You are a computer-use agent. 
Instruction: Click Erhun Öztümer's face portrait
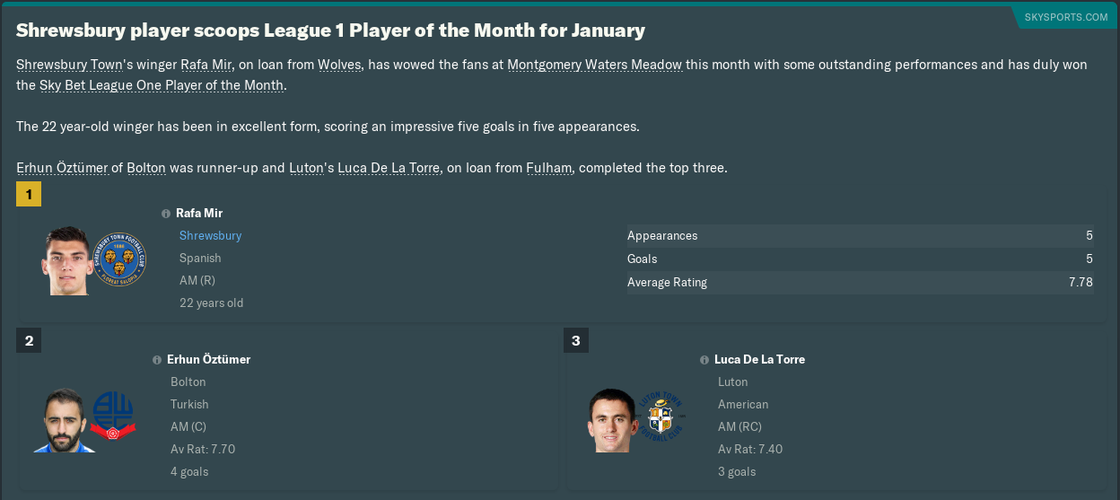point(61,420)
